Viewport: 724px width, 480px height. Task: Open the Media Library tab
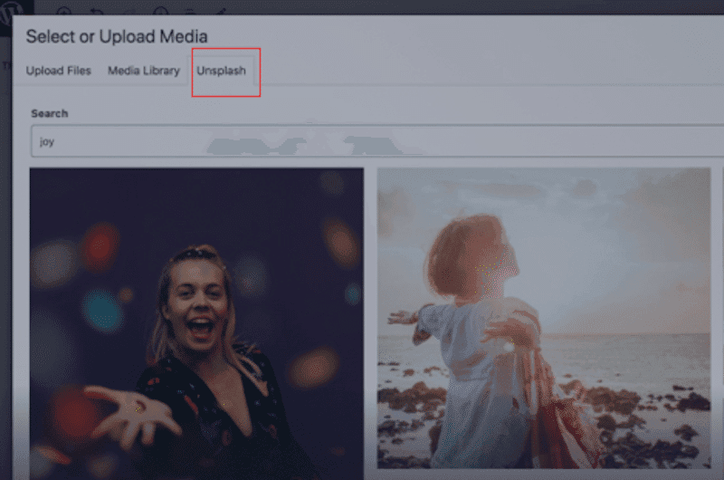144,71
